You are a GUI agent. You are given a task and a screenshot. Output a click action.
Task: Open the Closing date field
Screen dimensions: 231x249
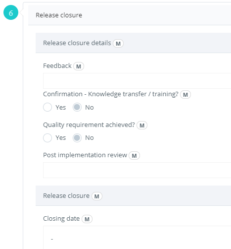[x=137, y=238]
